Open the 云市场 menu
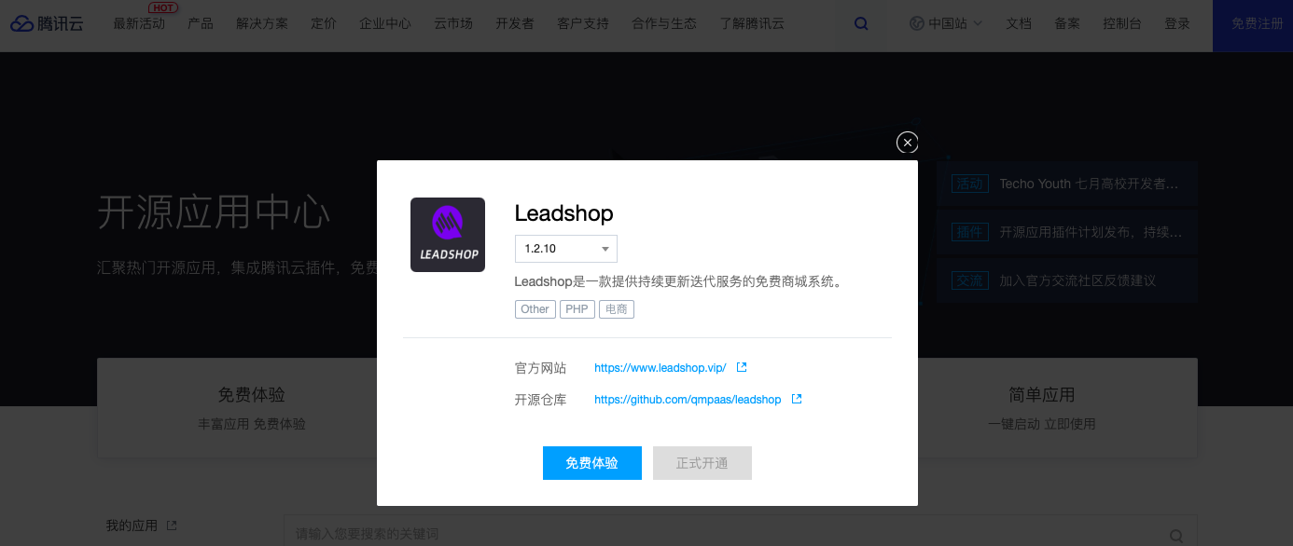Viewport: 1293px width, 546px height. 453,24
